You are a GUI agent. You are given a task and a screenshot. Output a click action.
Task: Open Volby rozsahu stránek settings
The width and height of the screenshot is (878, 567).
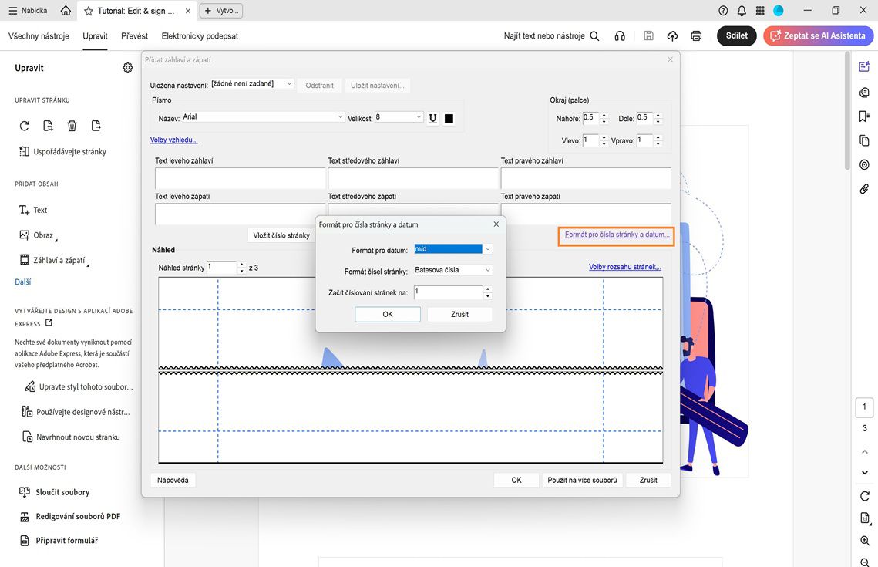click(623, 266)
